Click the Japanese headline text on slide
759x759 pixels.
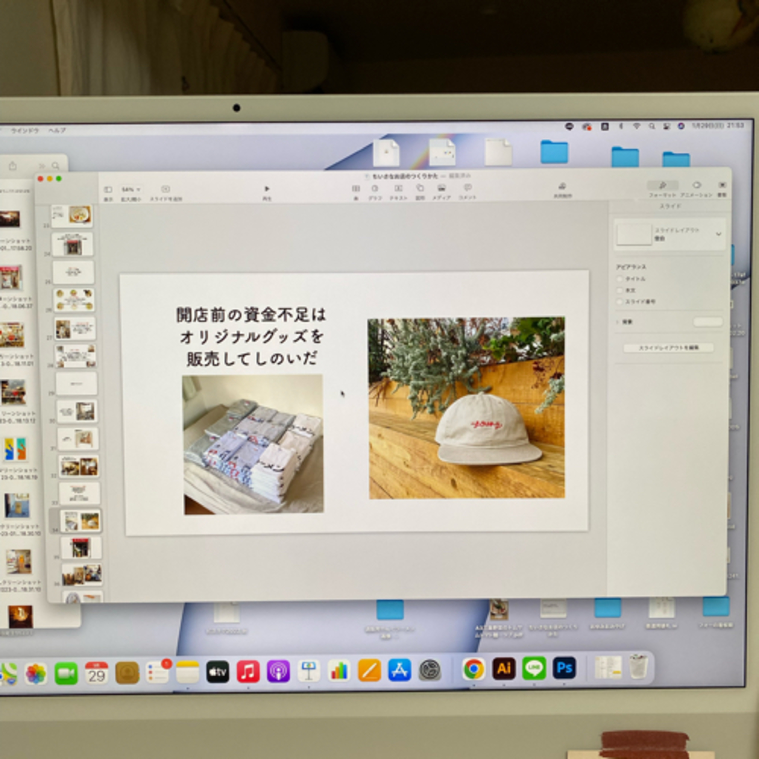(x=251, y=337)
